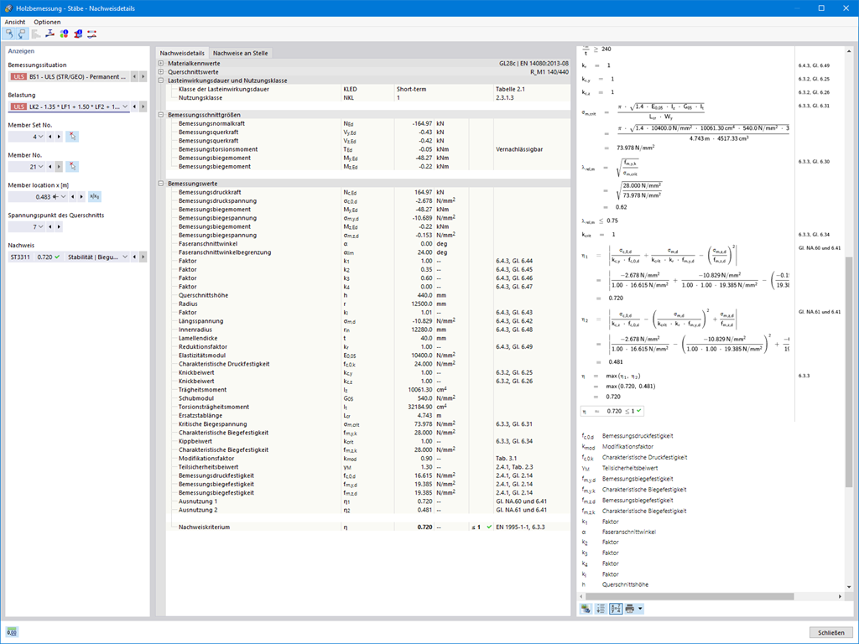Click the Schließen button
Image resolution: width=859 pixels, height=644 pixels.
coord(830,632)
